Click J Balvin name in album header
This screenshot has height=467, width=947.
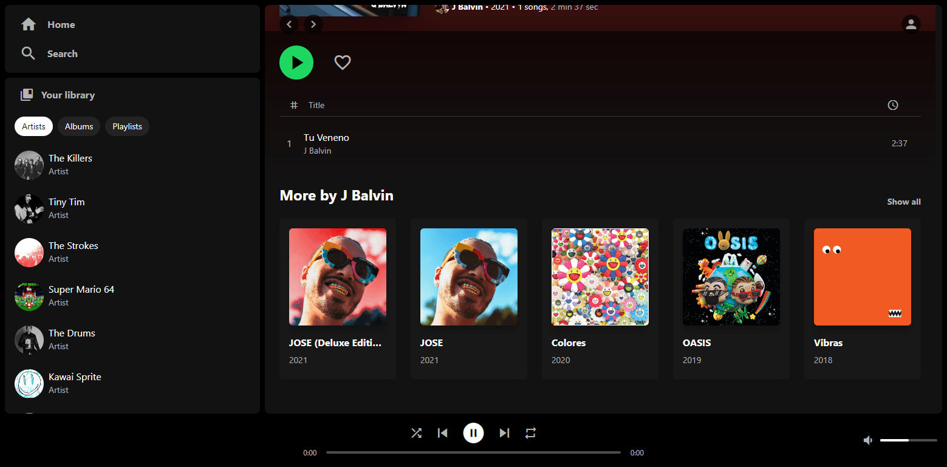(467, 7)
